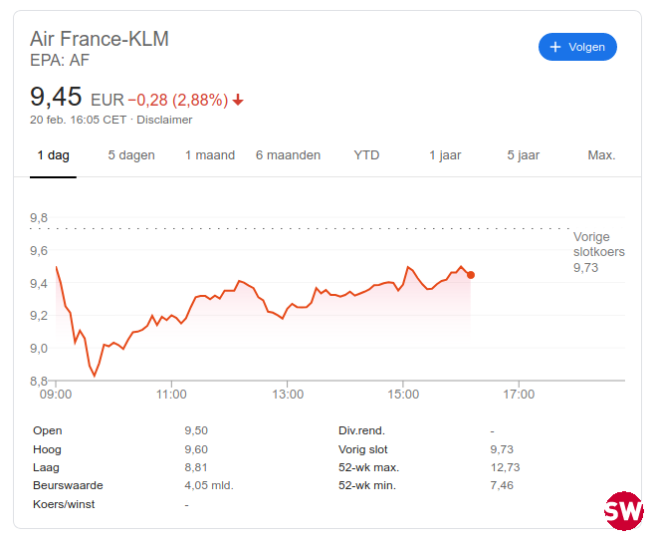Screen dimensions: 654x541
Task: Select the 1 dag tab
Action: point(53,155)
